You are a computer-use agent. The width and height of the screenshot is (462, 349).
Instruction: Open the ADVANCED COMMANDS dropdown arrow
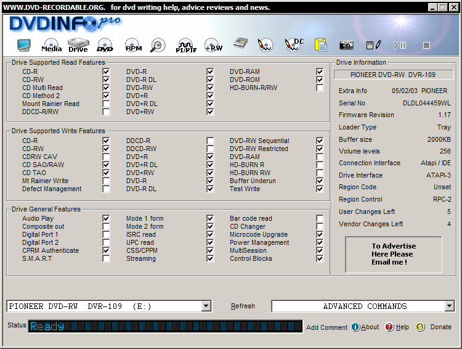coord(449,306)
